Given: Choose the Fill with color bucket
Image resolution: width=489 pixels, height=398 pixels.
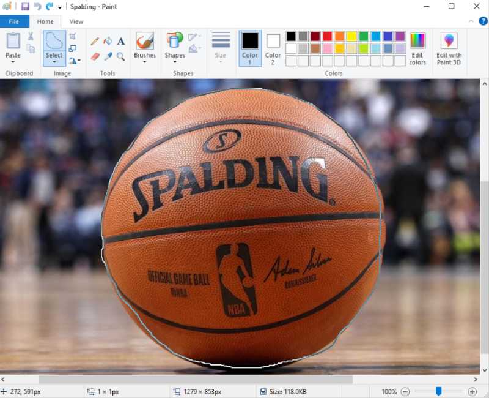Looking at the screenshot, I should 108,41.
